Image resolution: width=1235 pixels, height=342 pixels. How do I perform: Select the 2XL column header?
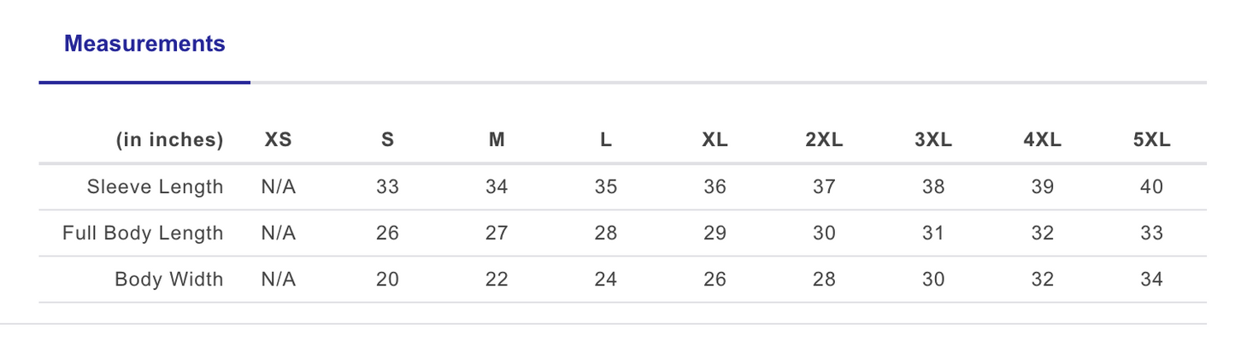(824, 140)
